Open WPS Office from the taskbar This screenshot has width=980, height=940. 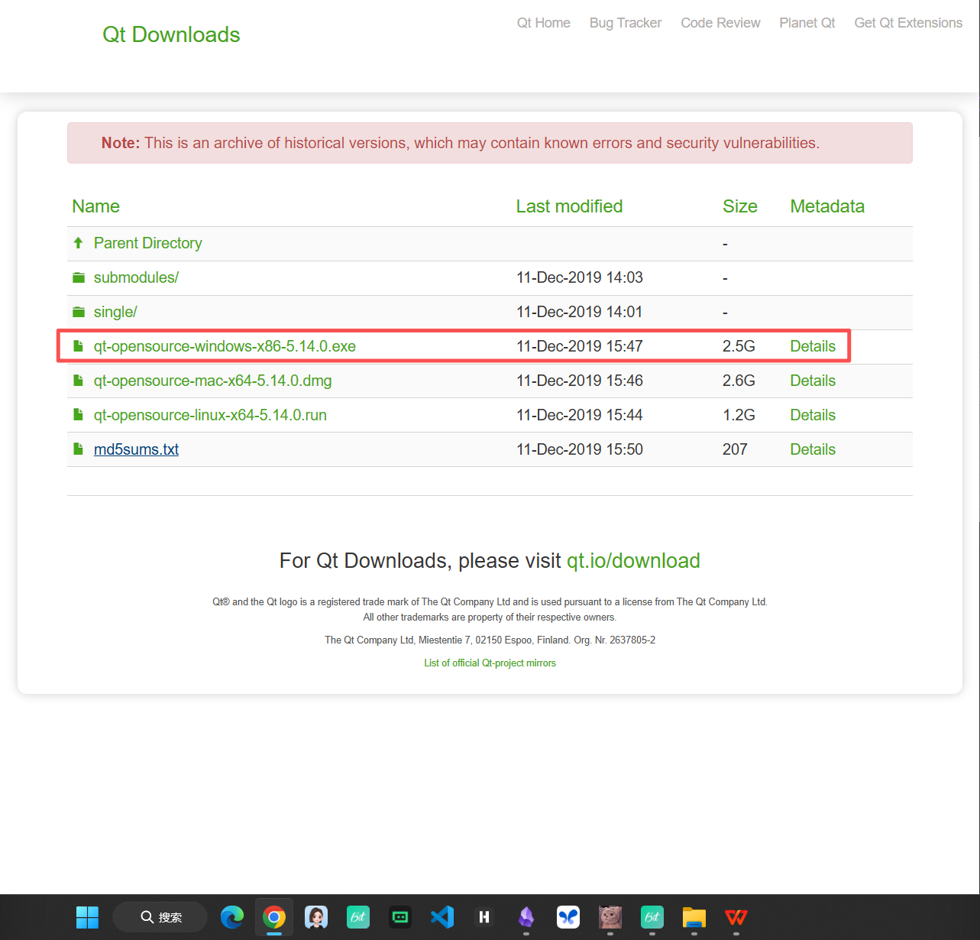[736, 917]
